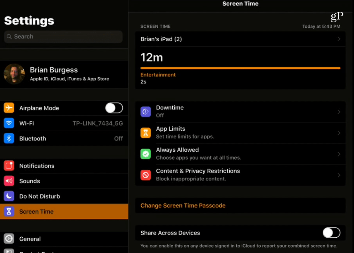Click the Airplane Mode label
Image resolution: width=354 pixels, height=253 pixels.
click(x=39, y=108)
